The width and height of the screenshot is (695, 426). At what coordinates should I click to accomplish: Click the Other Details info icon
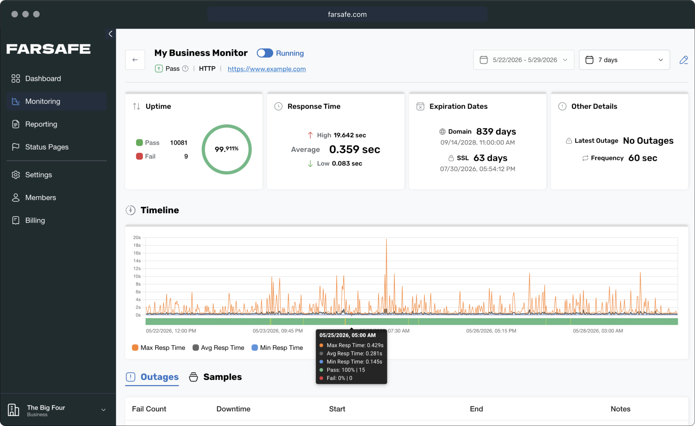[562, 106]
